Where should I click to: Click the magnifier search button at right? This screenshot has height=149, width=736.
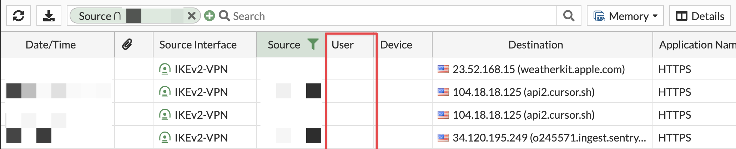569,16
